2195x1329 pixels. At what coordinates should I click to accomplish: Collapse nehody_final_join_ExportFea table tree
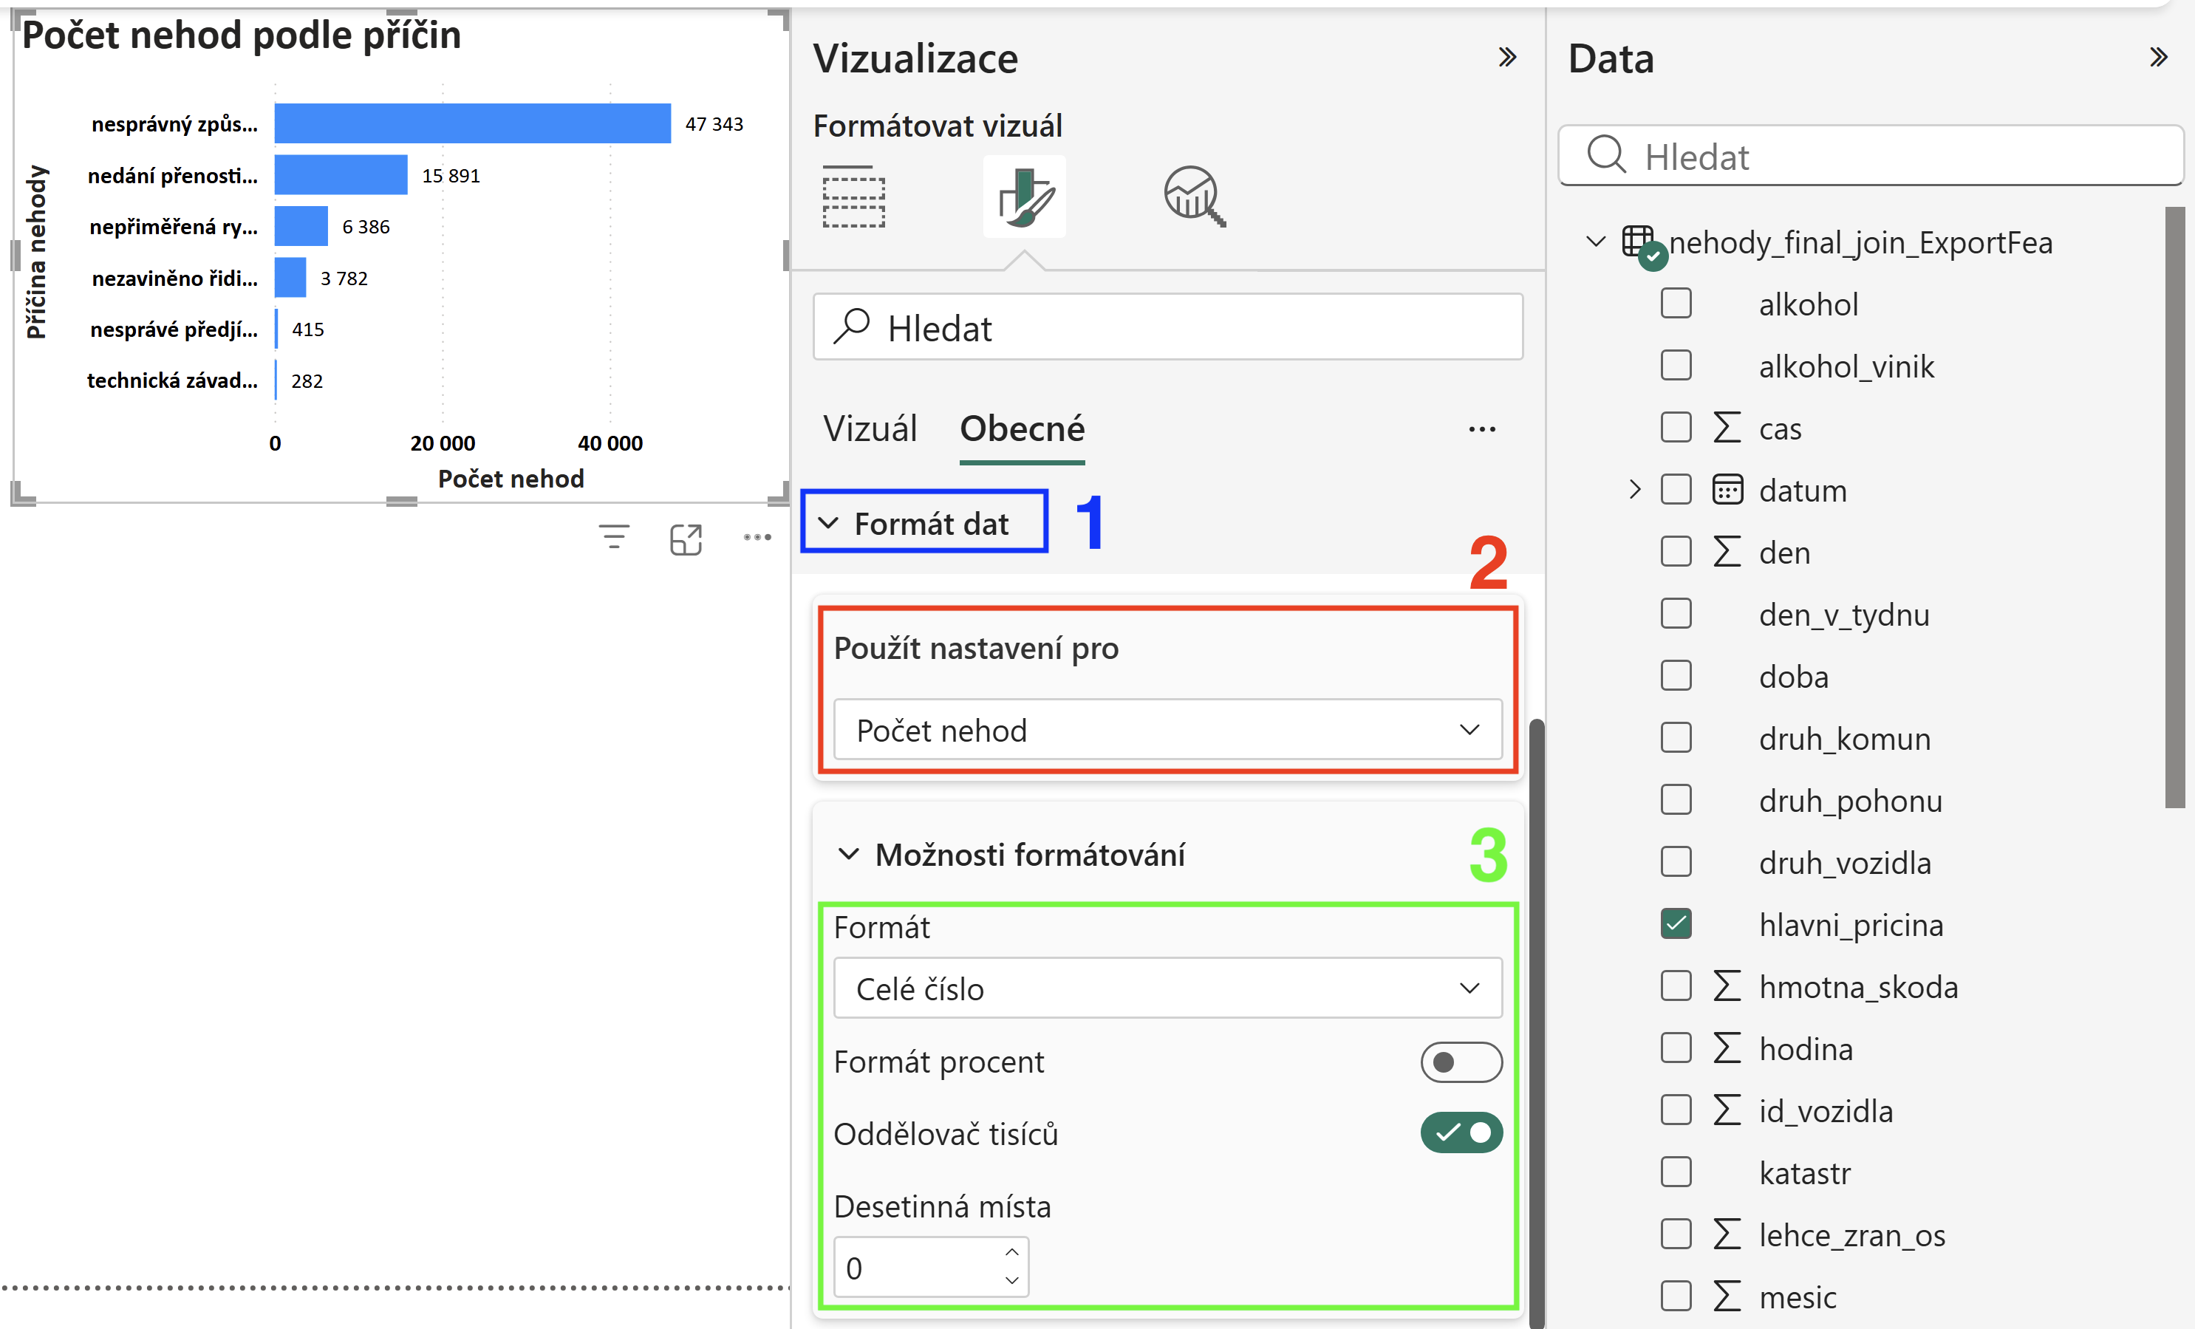[1596, 242]
